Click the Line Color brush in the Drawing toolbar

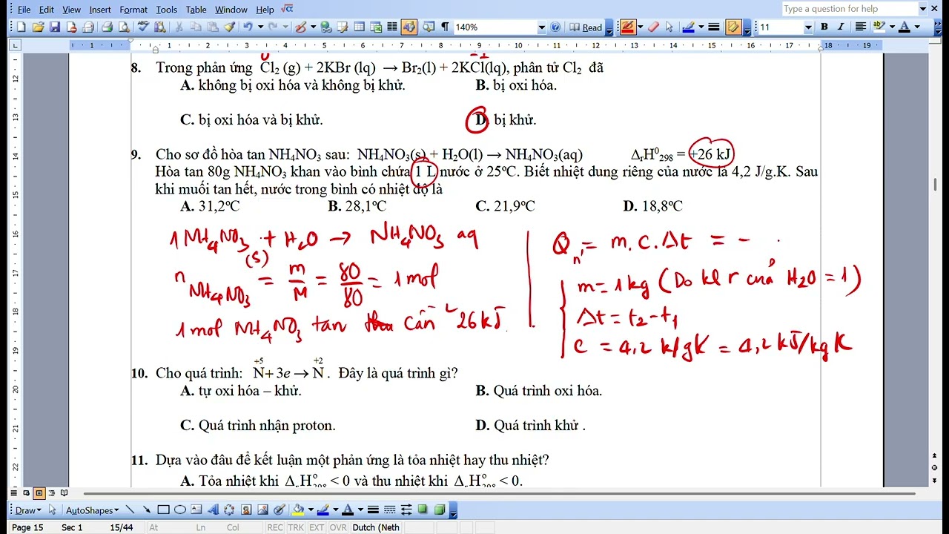pos(323,510)
